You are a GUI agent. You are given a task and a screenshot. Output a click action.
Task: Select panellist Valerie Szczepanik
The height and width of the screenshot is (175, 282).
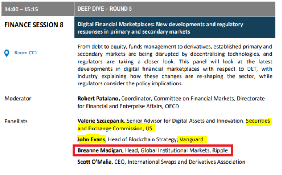[101, 121]
